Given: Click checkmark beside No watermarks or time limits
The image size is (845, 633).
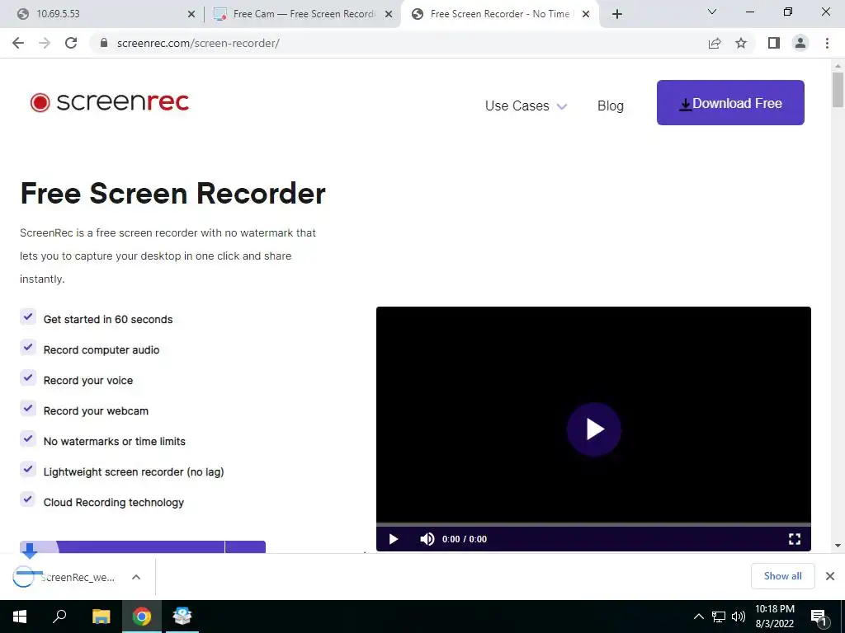Looking at the screenshot, I should click(x=27, y=438).
